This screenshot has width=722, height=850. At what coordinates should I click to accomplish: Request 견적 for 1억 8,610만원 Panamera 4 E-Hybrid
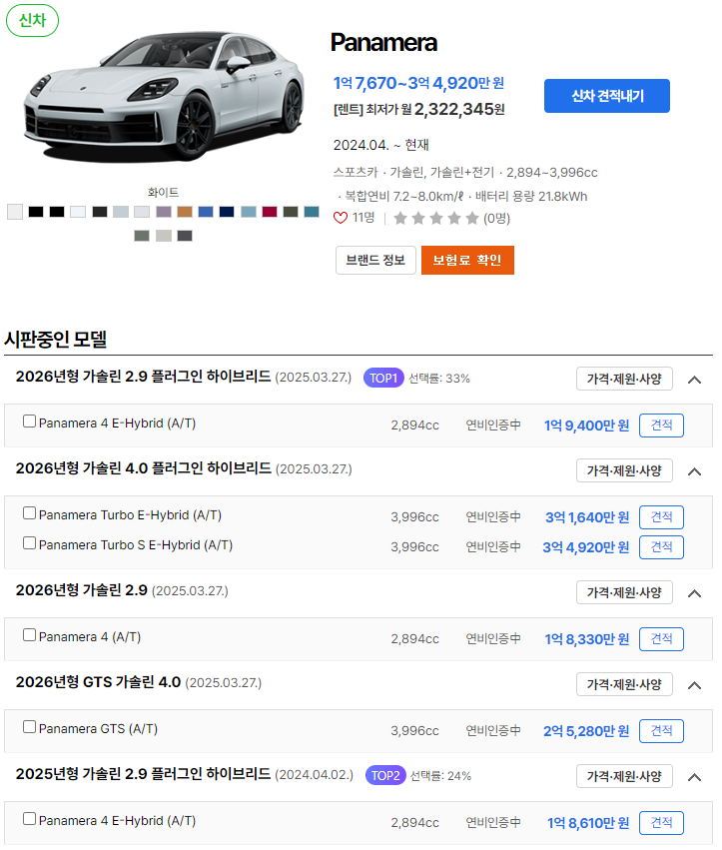click(x=661, y=823)
